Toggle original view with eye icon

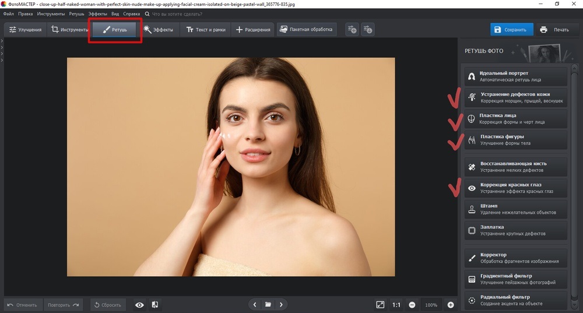[140, 305]
